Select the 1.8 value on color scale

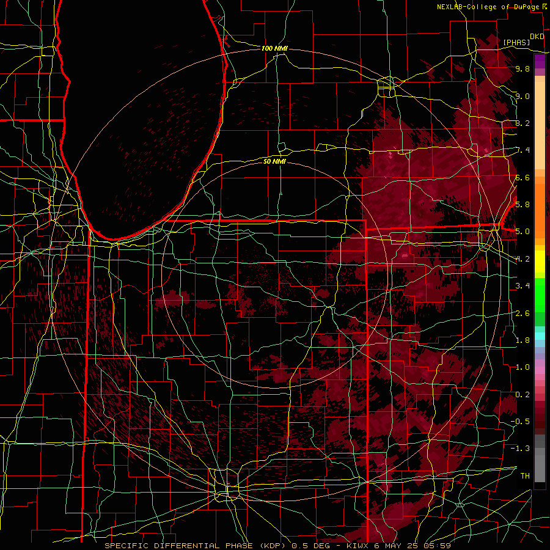coord(522,340)
